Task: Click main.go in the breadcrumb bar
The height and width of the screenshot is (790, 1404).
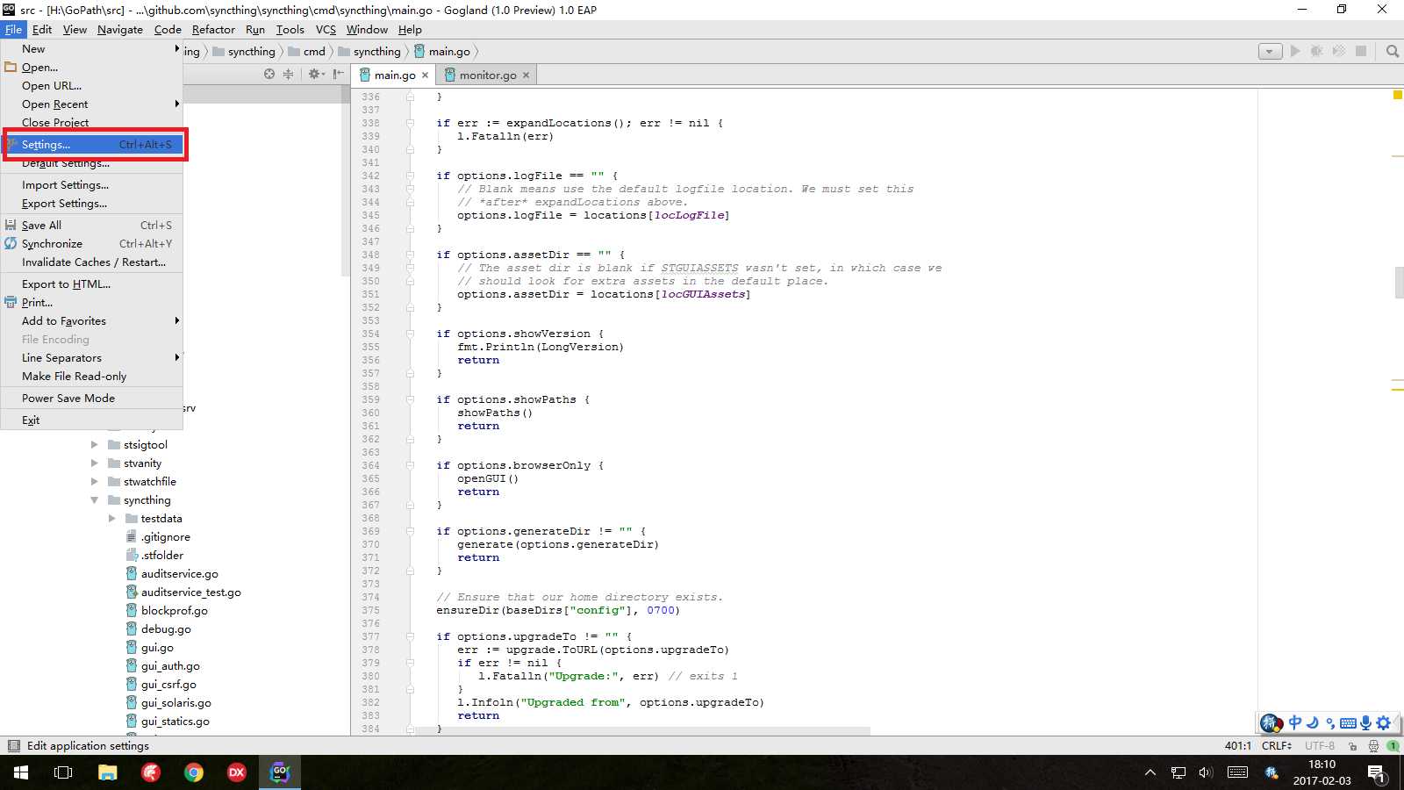Action: pos(442,52)
